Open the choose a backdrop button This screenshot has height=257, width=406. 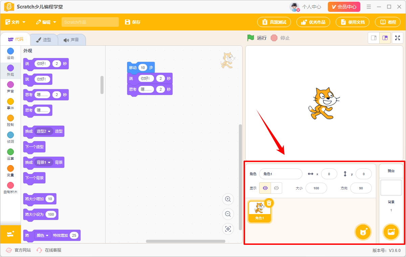coord(391,232)
